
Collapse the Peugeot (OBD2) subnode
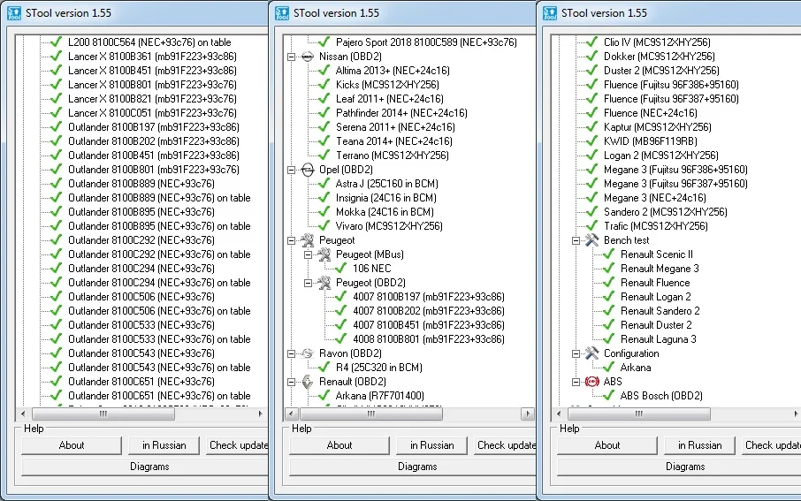pyautogui.click(x=308, y=283)
